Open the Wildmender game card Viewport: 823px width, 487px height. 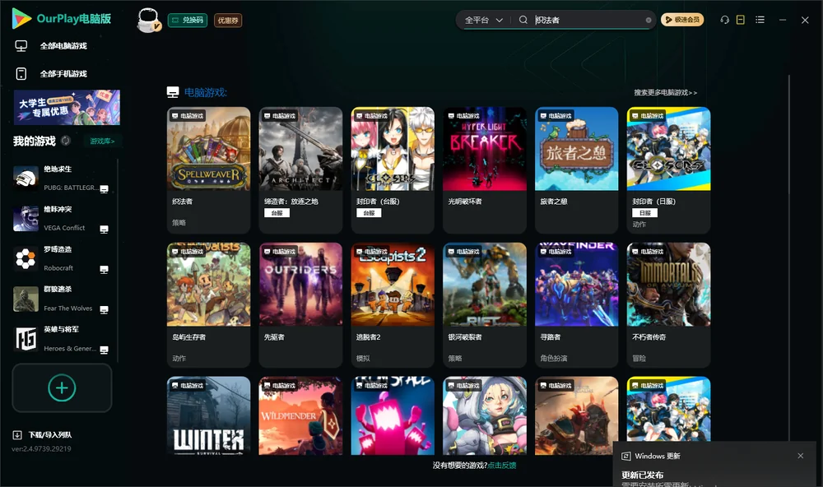pos(300,415)
